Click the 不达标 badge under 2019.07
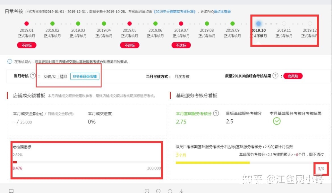The image size is (332, 193). tap(181, 45)
